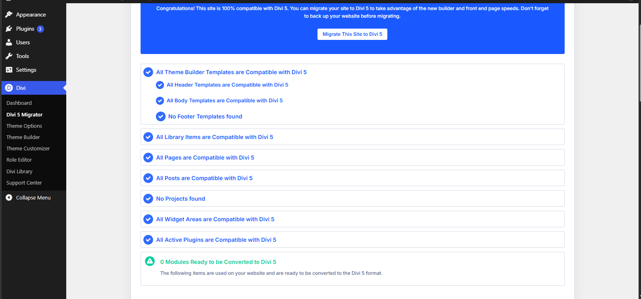Expand the All Library Items section

[x=352, y=137]
